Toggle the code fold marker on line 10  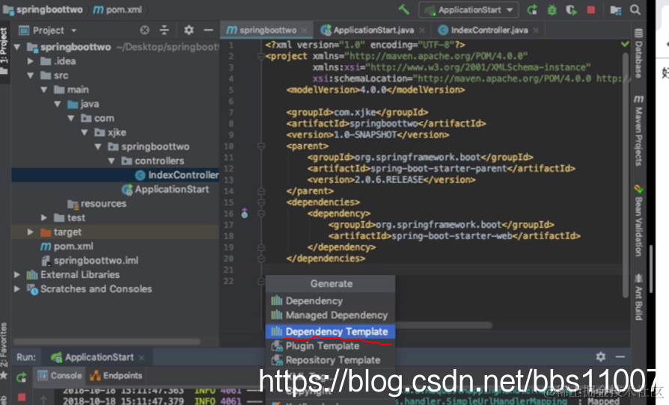click(x=261, y=146)
